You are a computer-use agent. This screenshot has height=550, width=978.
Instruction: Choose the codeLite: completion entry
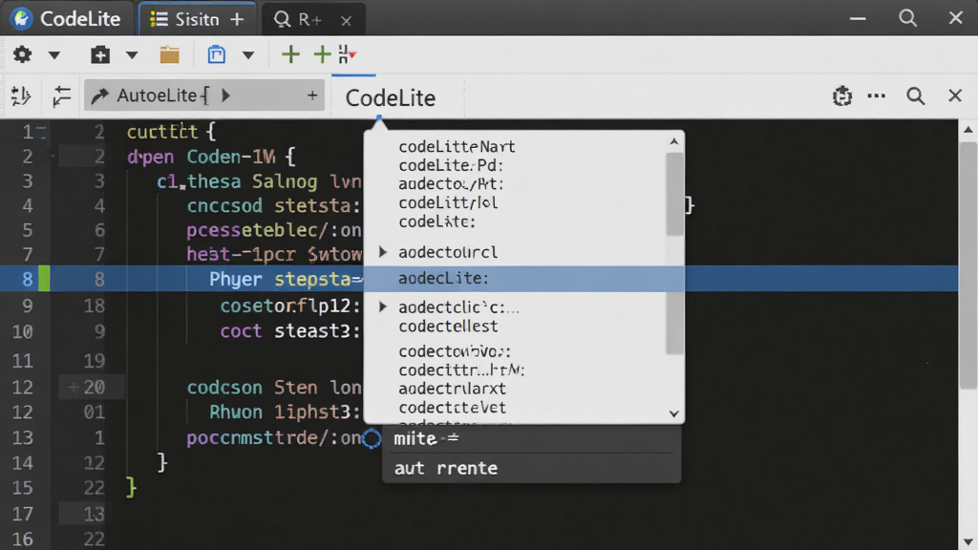pyautogui.click(x=436, y=222)
